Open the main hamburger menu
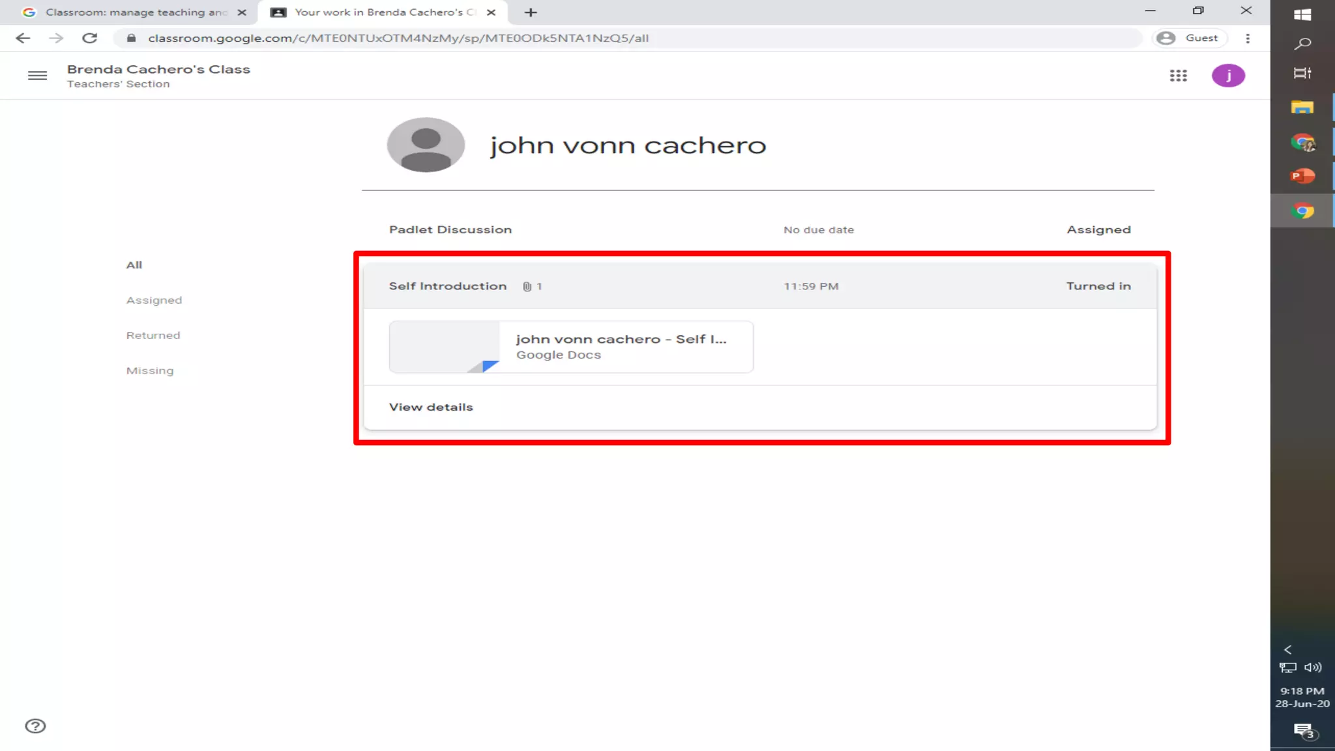The height and width of the screenshot is (751, 1335). [37, 76]
